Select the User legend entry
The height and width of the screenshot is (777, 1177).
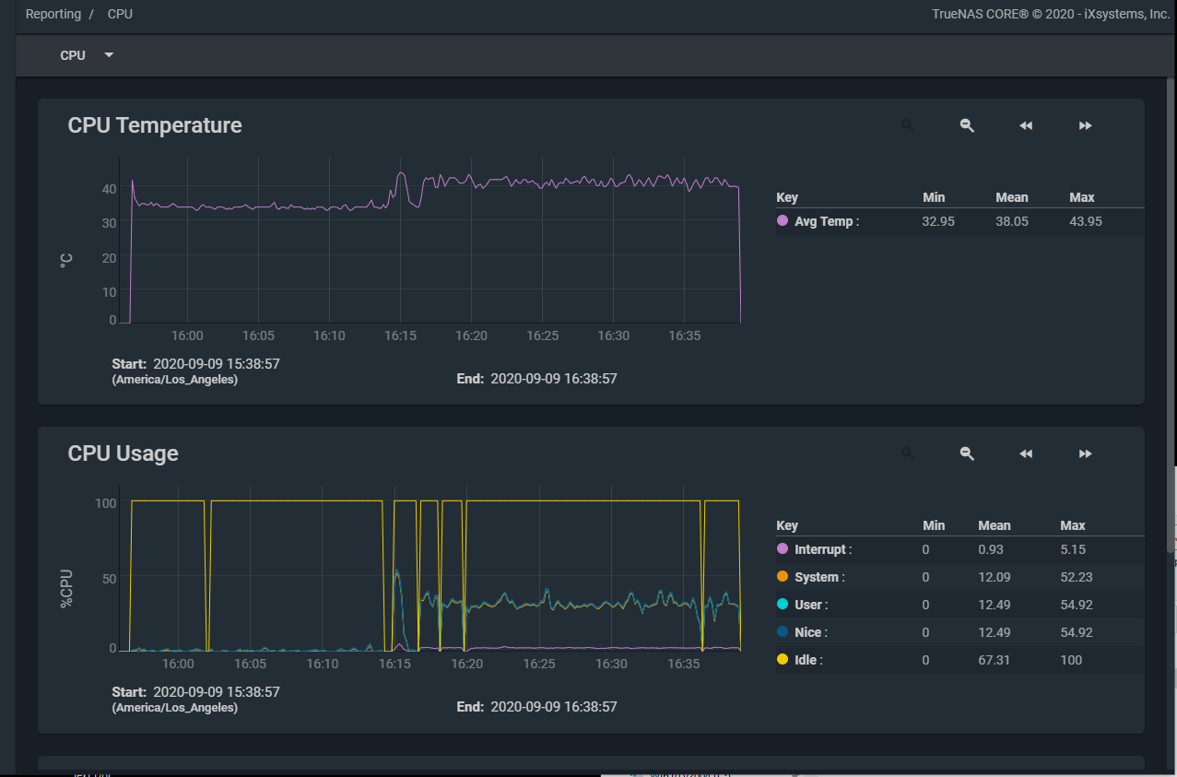pos(811,605)
